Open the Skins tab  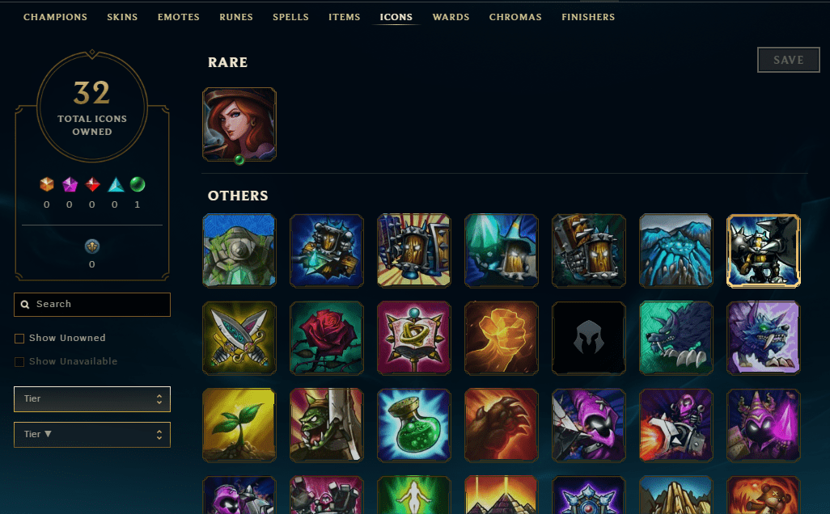click(x=122, y=17)
